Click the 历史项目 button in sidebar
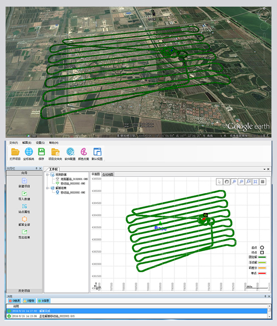This screenshot has height=326, width=277. point(24,291)
